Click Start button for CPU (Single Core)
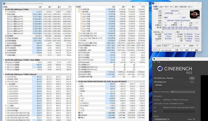Screen dimensions: 208x121 tap(192, 82)
